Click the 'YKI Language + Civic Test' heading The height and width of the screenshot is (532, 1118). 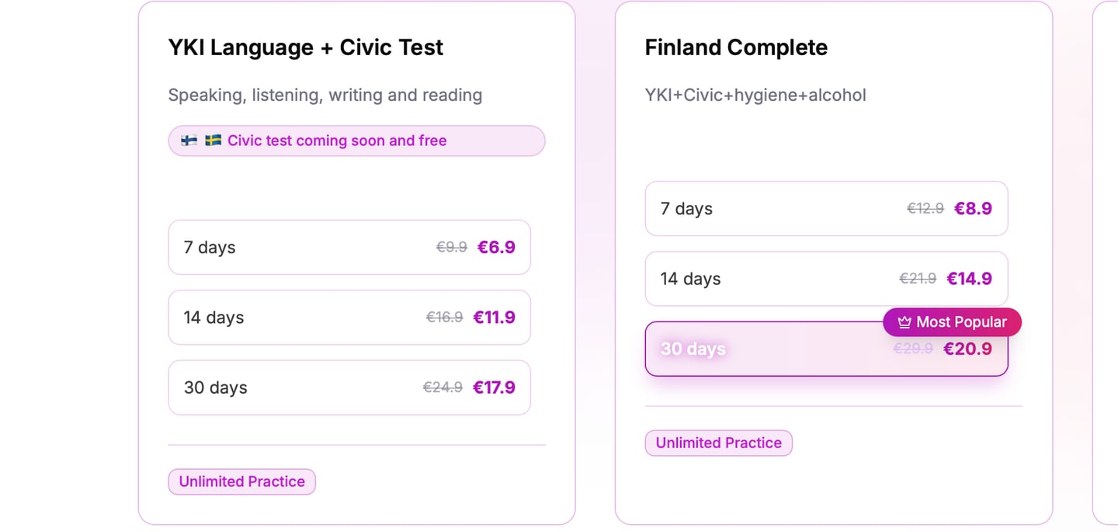[x=305, y=47]
